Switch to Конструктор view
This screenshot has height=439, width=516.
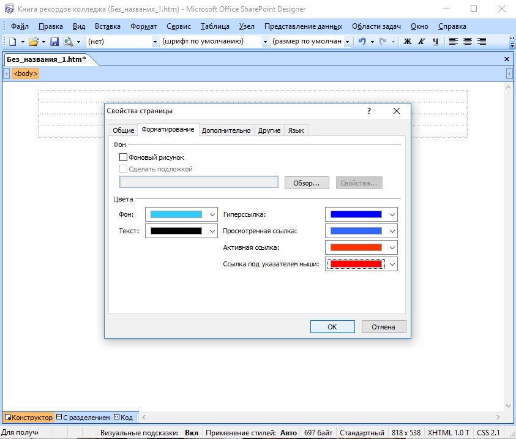point(28,418)
